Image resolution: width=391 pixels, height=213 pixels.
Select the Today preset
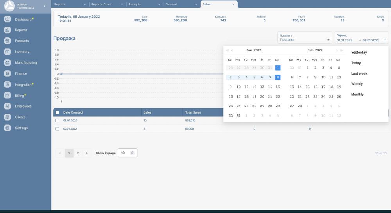[356, 63]
